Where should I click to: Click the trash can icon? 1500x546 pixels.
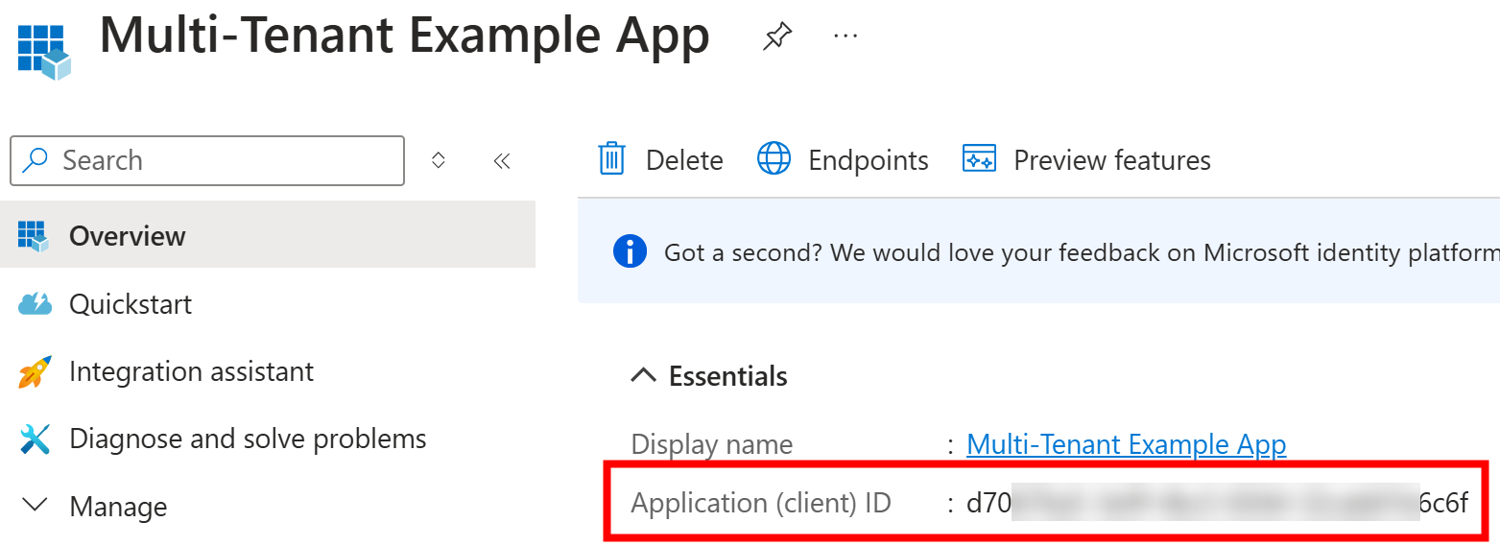[x=612, y=158]
